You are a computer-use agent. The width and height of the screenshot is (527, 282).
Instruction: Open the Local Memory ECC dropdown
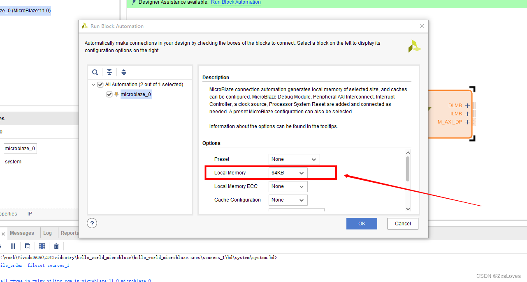point(288,186)
